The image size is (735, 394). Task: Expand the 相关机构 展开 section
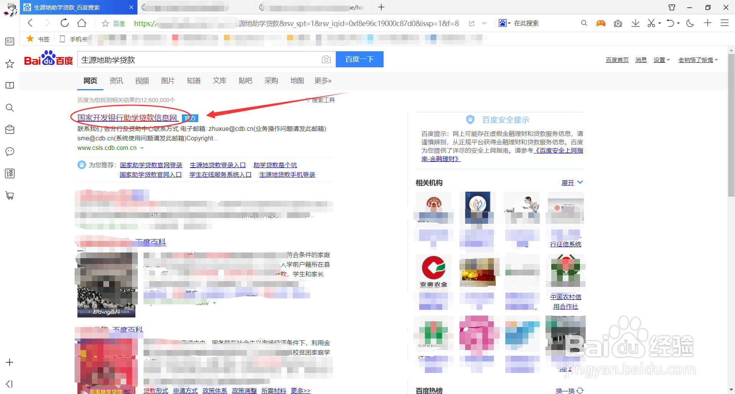coord(572,182)
